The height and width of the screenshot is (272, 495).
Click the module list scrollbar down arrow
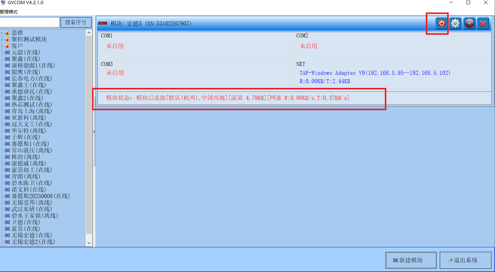click(89, 243)
